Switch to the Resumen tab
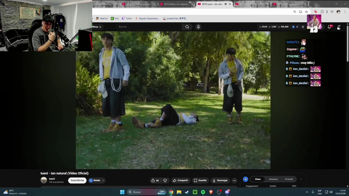The image size is (349, 196). coord(273,179)
